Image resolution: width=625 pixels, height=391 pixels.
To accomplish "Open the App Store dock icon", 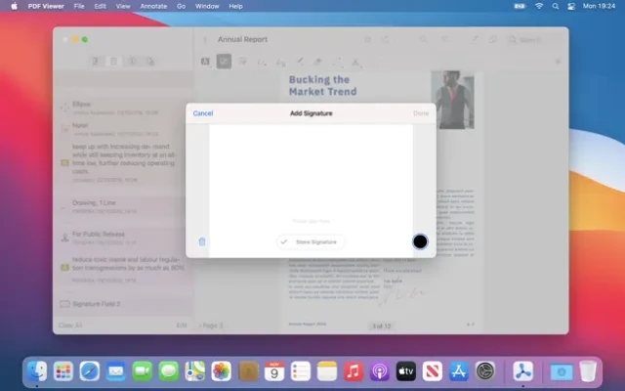I will (x=459, y=371).
